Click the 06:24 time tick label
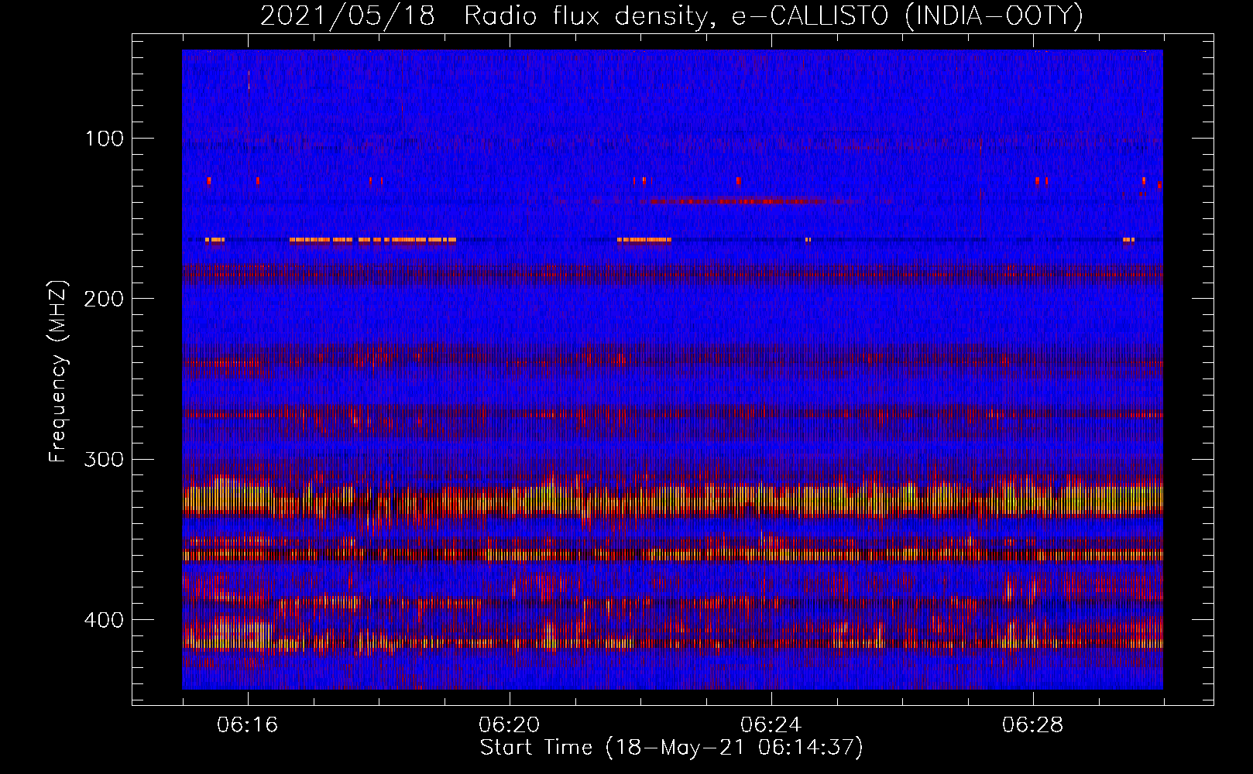1253x774 pixels. pyautogui.click(x=771, y=725)
